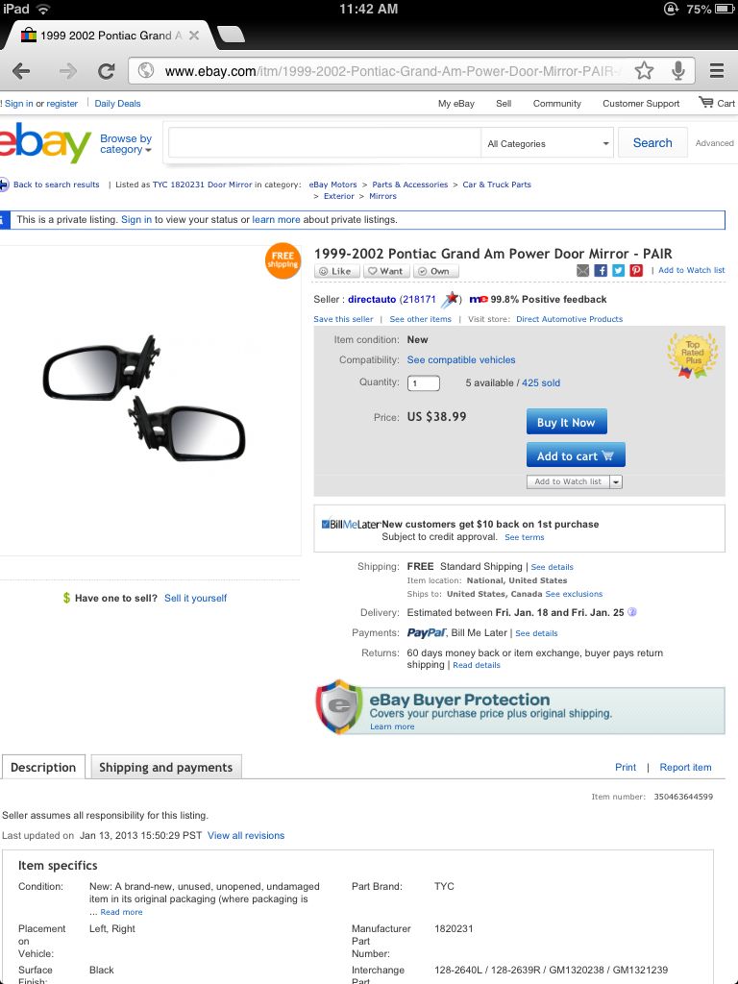Tap the microphone voice search icon
Screen dimensions: 738x984
click(x=677, y=71)
